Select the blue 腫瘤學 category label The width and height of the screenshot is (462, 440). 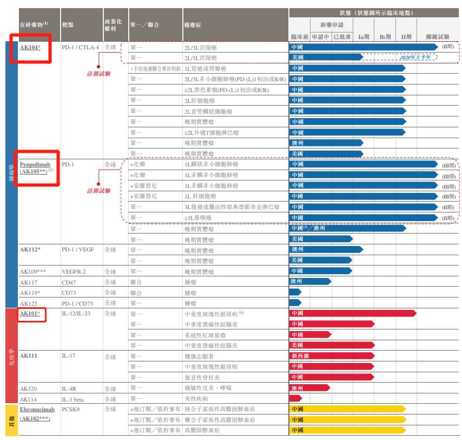tap(11, 174)
